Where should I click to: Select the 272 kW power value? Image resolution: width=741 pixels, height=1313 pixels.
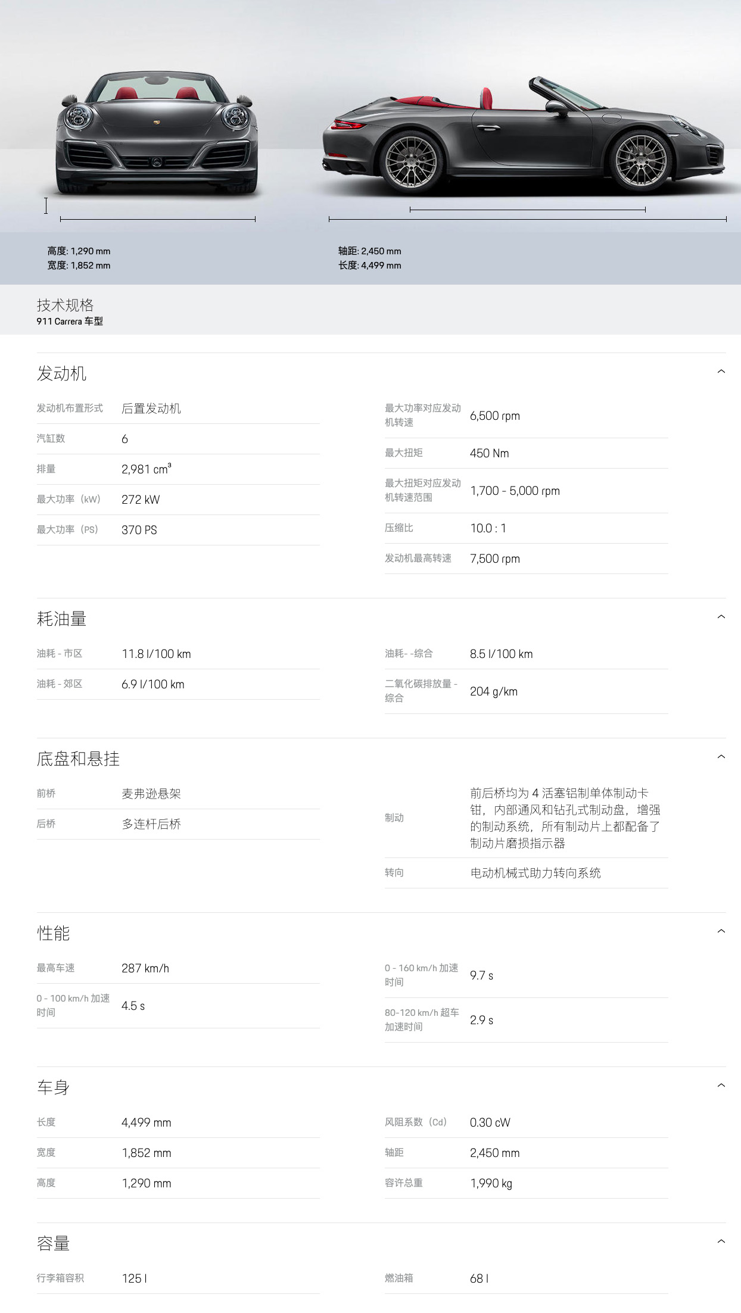tap(141, 500)
